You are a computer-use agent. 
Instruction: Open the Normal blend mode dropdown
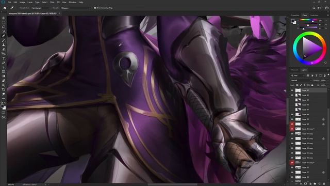click(301, 81)
